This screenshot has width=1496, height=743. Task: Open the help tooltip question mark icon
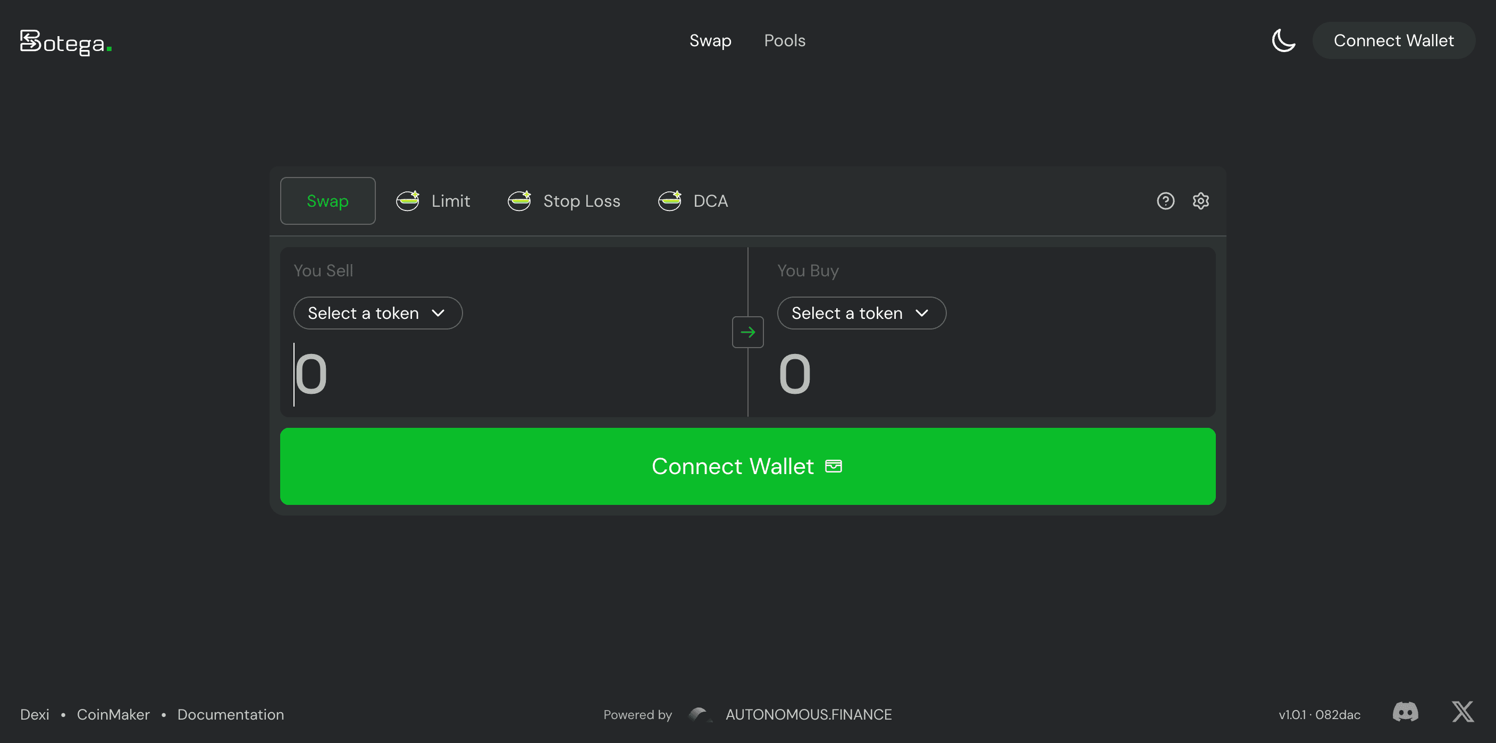1165,201
